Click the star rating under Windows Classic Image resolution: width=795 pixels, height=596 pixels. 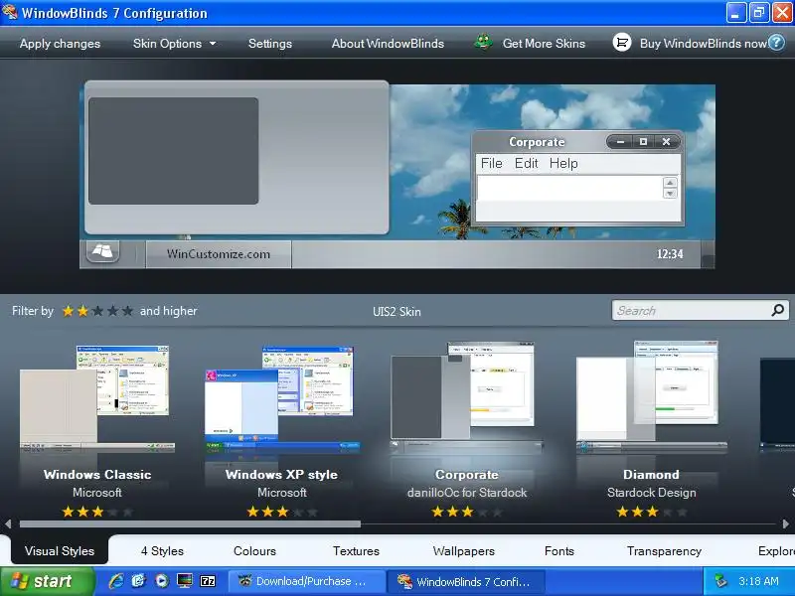point(97,512)
